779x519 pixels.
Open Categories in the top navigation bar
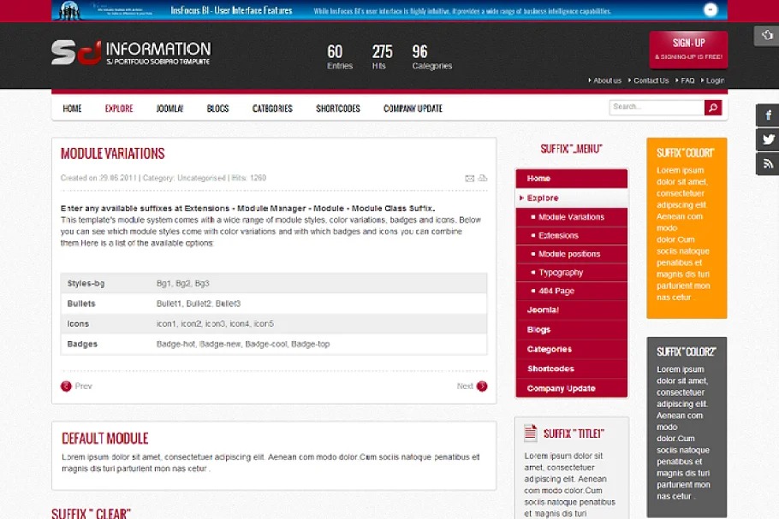pyautogui.click(x=272, y=109)
